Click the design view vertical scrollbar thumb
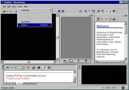The image size is (129, 90). coord(57,37)
